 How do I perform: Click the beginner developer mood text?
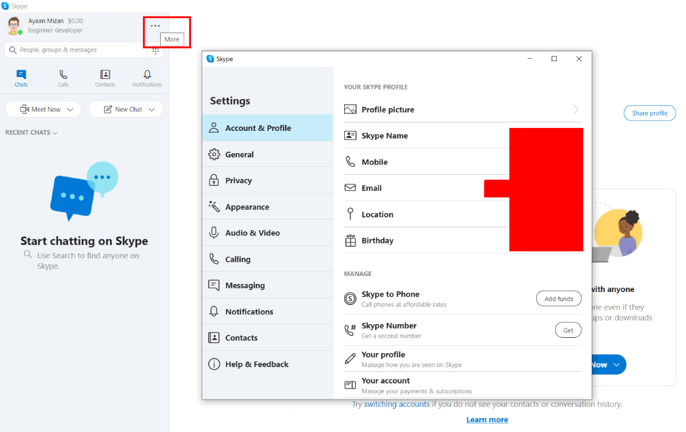[55, 30]
